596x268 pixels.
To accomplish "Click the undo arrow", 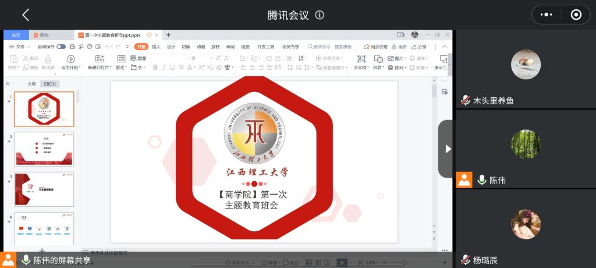I will point(107,47).
